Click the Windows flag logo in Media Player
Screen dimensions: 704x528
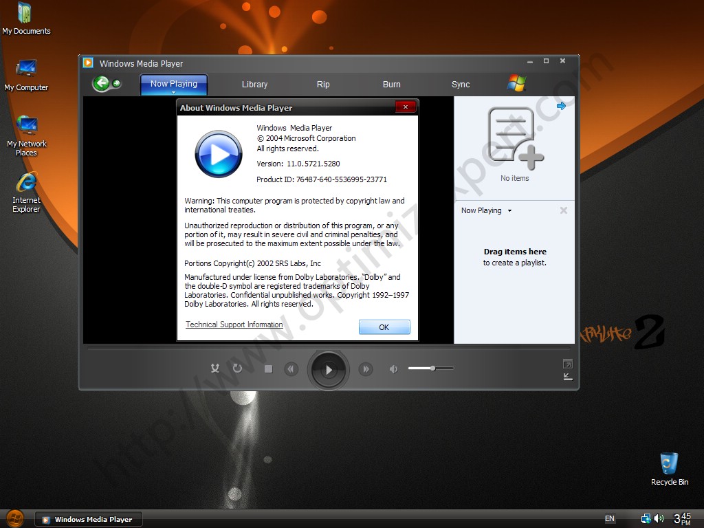(517, 83)
